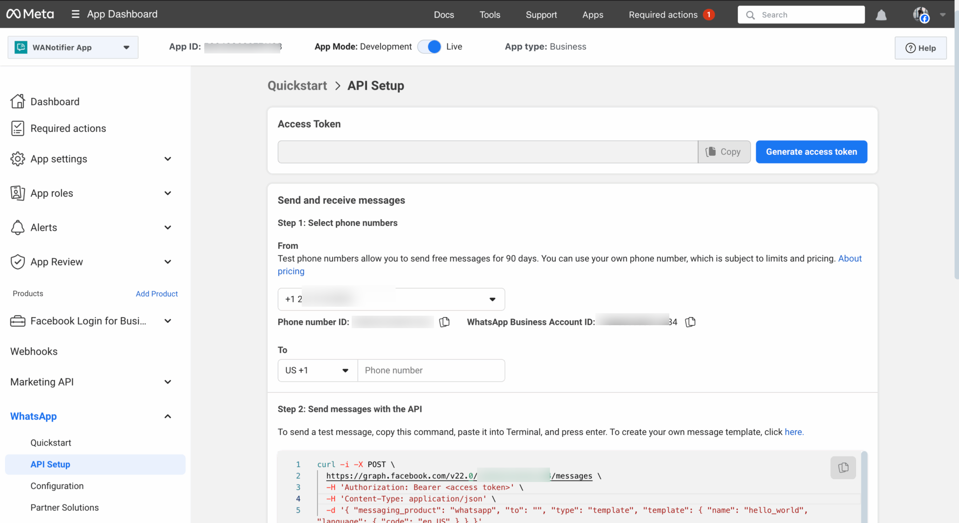
Task: Collapse the WhatsApp section
Action: pyautogui.click(x=168, y=416)
